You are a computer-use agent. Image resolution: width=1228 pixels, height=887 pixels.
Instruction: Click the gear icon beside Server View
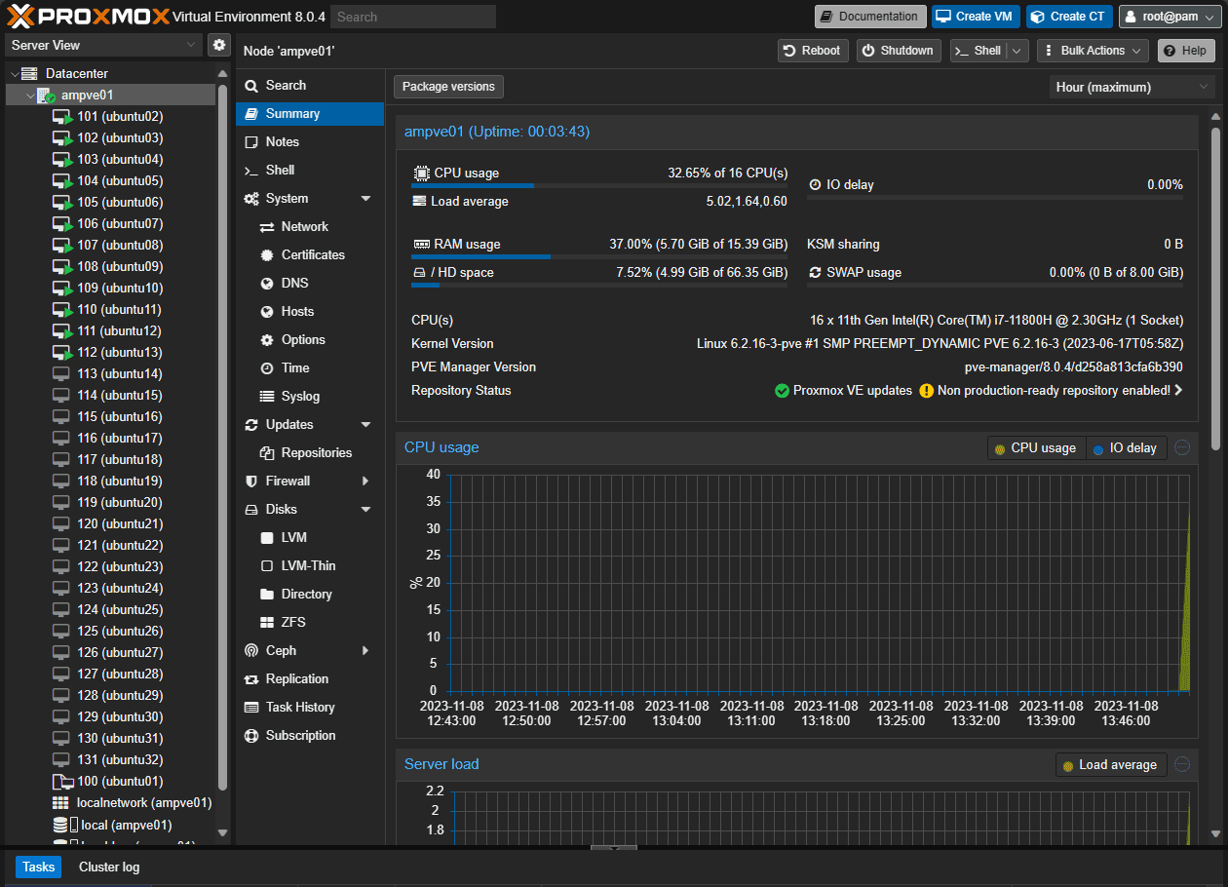pos(218,45)
